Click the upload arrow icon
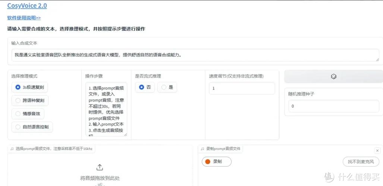The height and width of the screenshot is (186, 383). tap(100, 167)
